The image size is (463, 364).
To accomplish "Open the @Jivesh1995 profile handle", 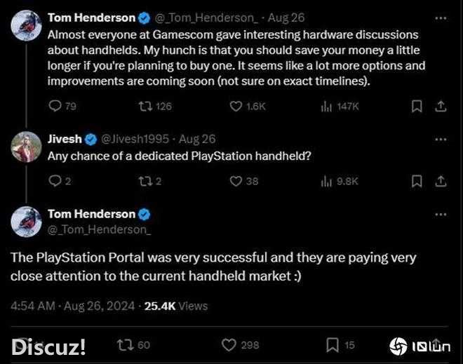I will pyautogui.click(x=135, y=139).
